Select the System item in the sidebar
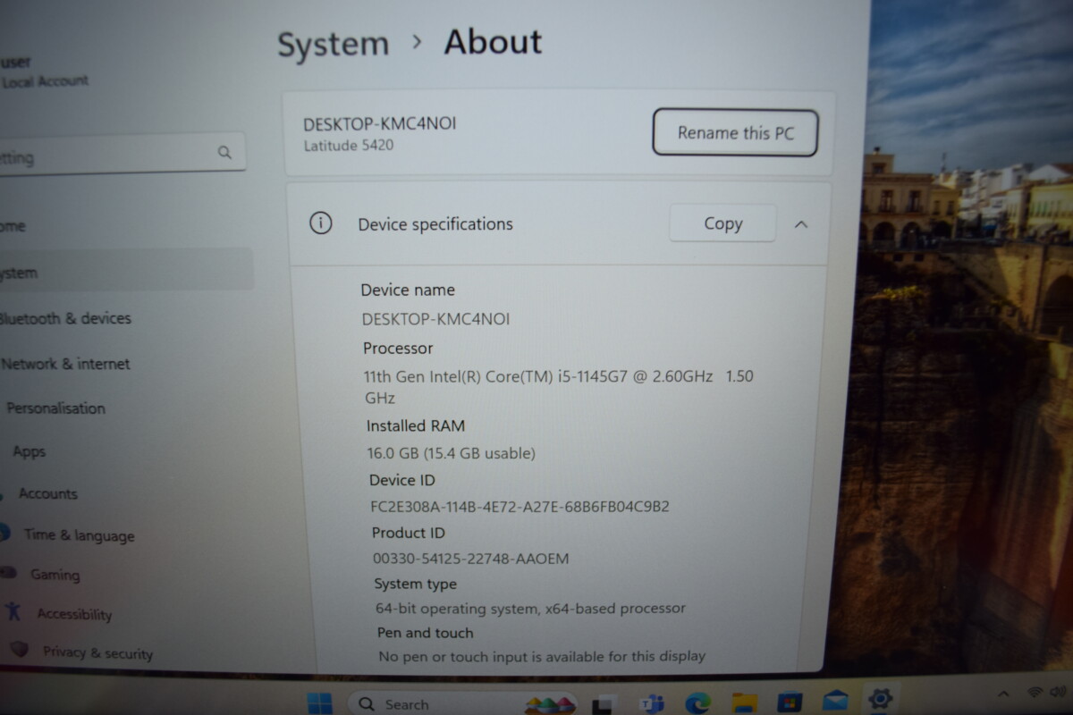The height and width of the screenshot is (715, 1073). pos(125,271)
